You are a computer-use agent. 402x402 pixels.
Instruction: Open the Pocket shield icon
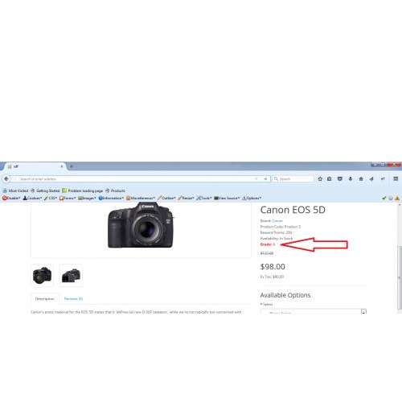point(340,178)
